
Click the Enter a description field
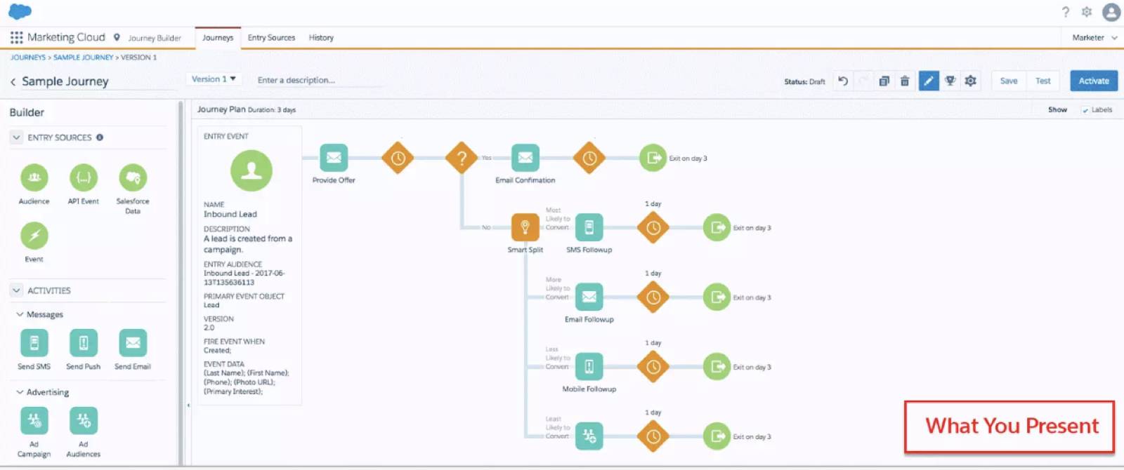click(x=320, y=80)
